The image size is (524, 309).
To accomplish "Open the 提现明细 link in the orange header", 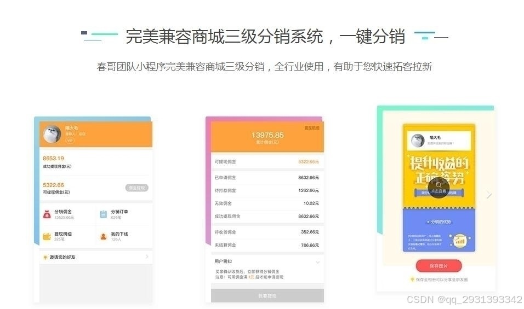I will [x=312, y=128].
